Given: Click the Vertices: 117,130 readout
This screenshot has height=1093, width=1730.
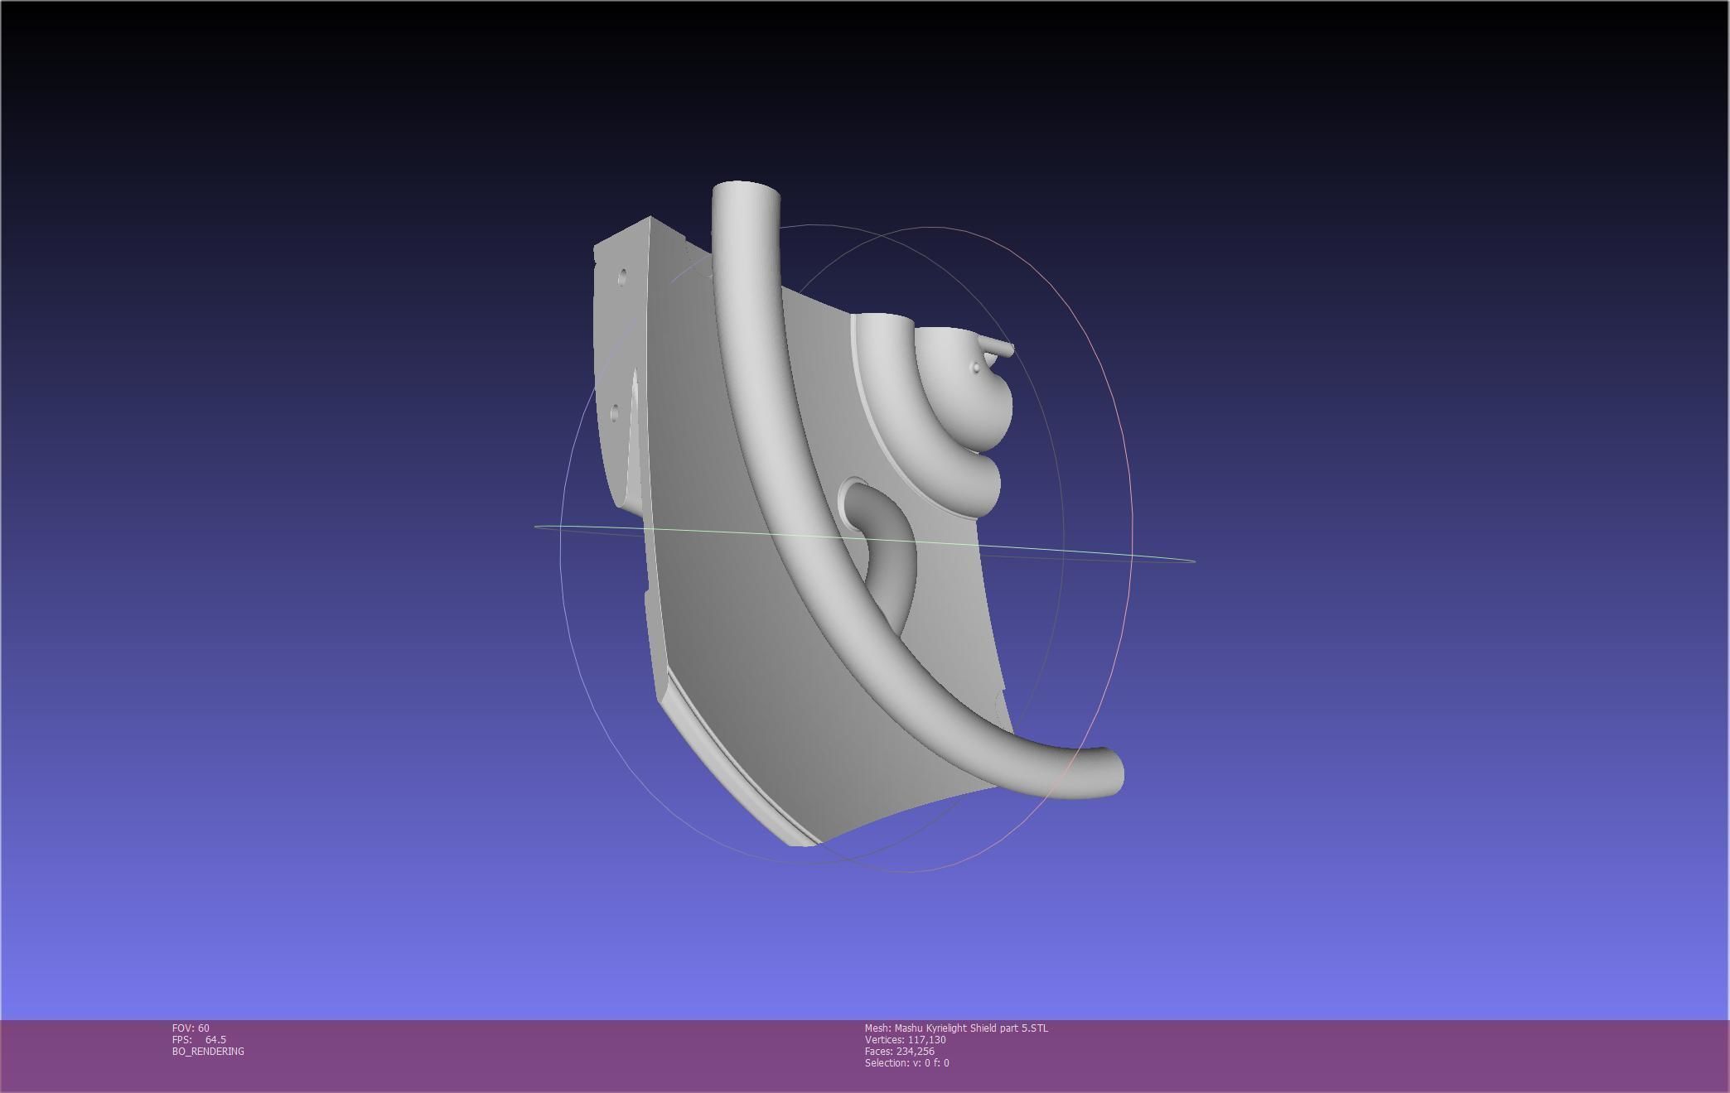Looking at the screenshot, I should [x=905, y=1039].
